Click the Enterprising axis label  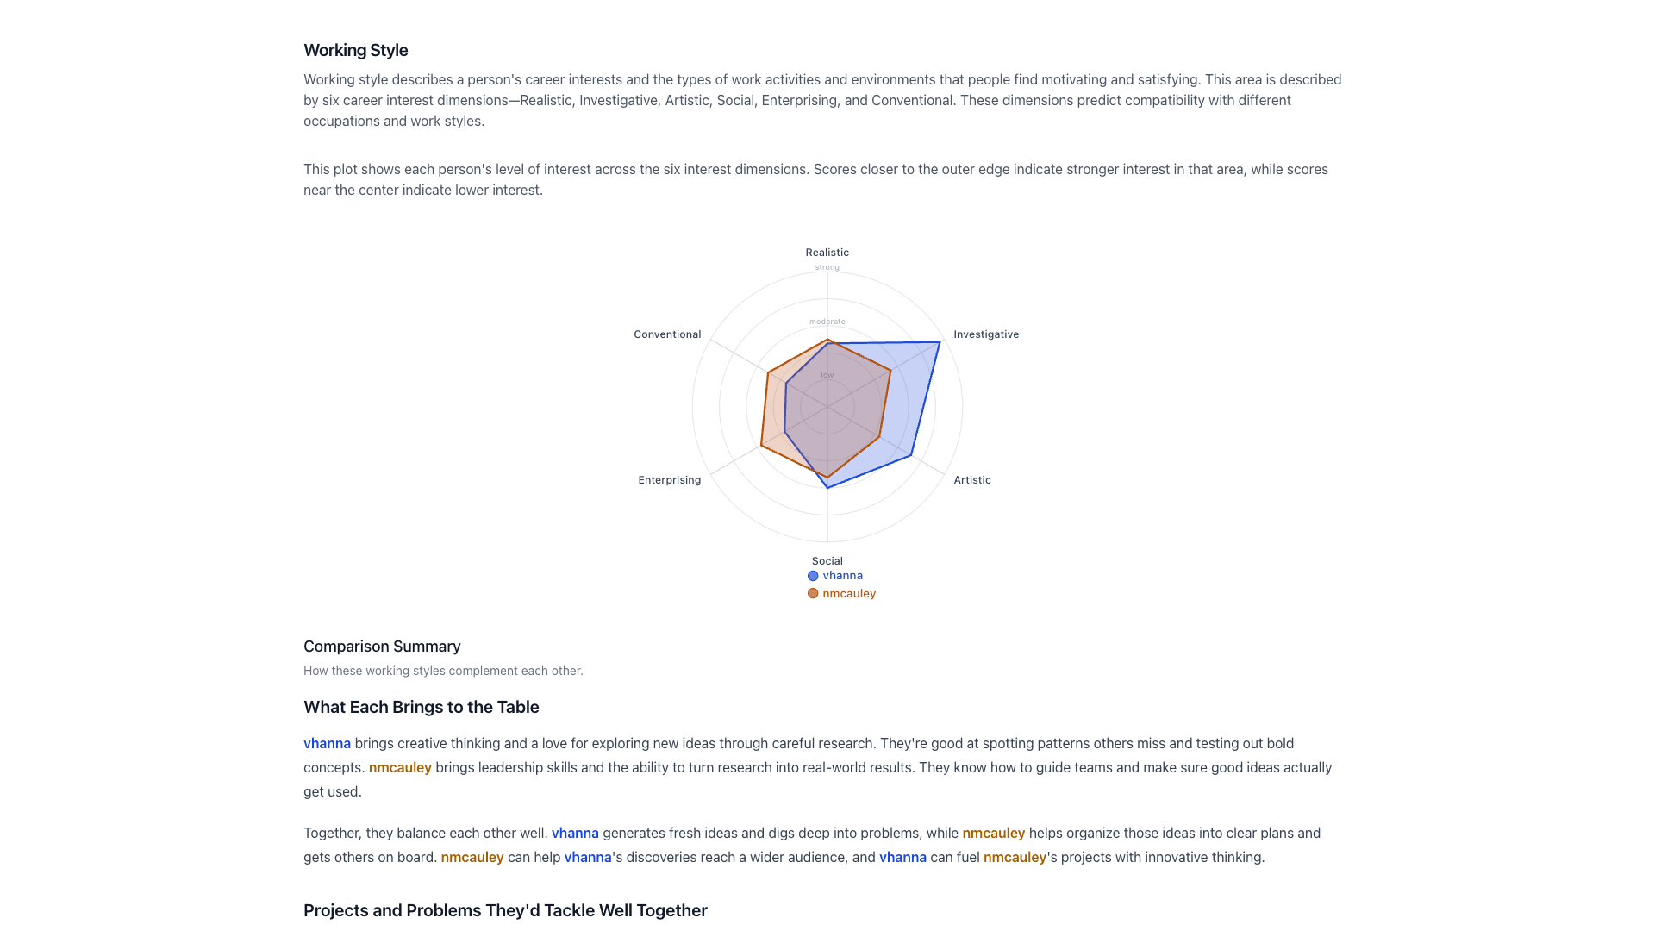tap(669, 480)
